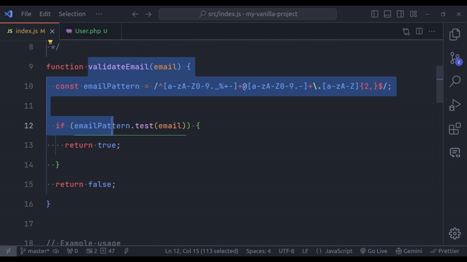This screenshot has height=262, width=467.
Task: Click 'return true;' on line 13
Action: coord(92,145)
